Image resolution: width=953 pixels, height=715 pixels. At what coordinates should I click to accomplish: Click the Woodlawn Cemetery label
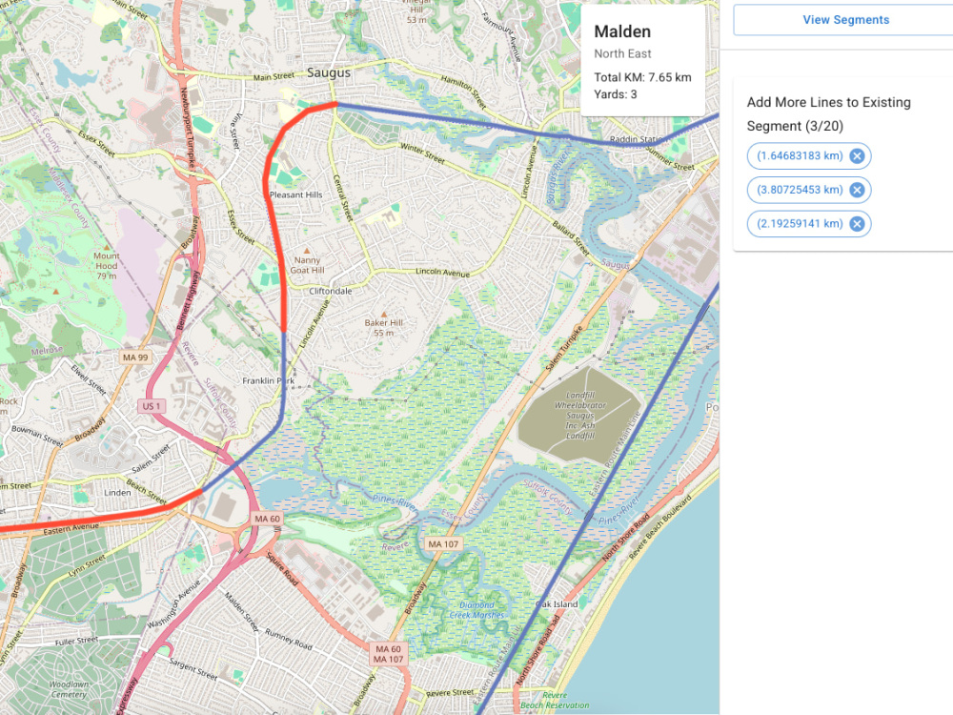click(70, 689)
